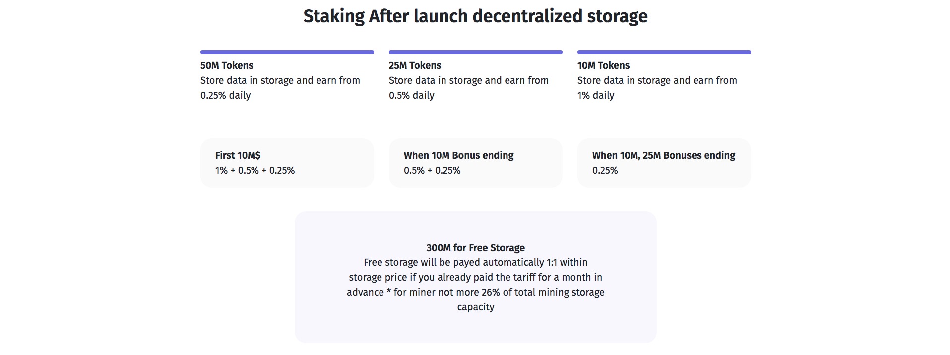Click the purple bar above 25M Tokens
This screenshot has height=355, width=950.
pos(475,52)
